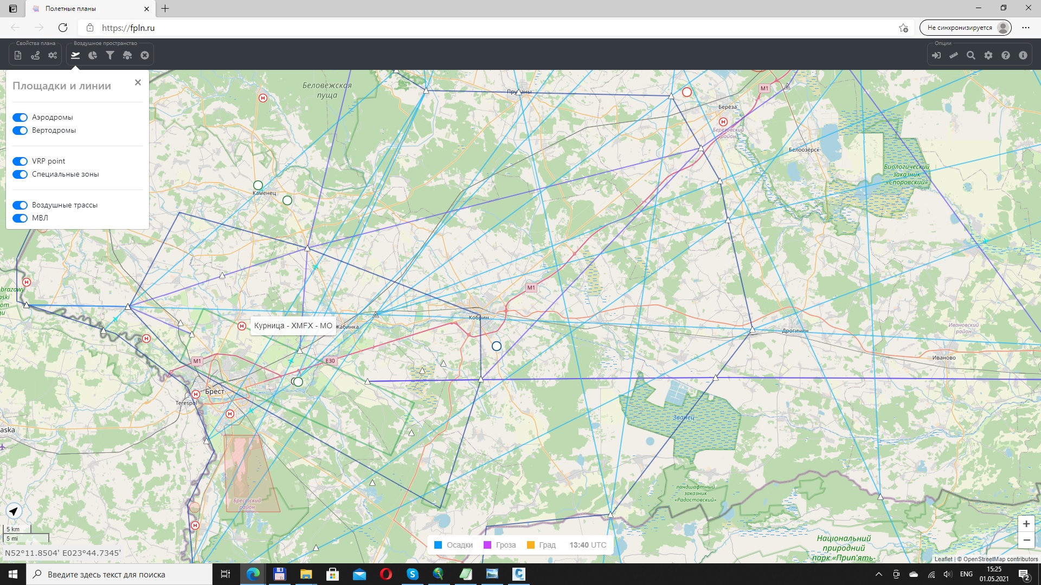Click the Осадки blue legend swatch
The height and width of the screenshot is (585, 1041).
point(438,545)
